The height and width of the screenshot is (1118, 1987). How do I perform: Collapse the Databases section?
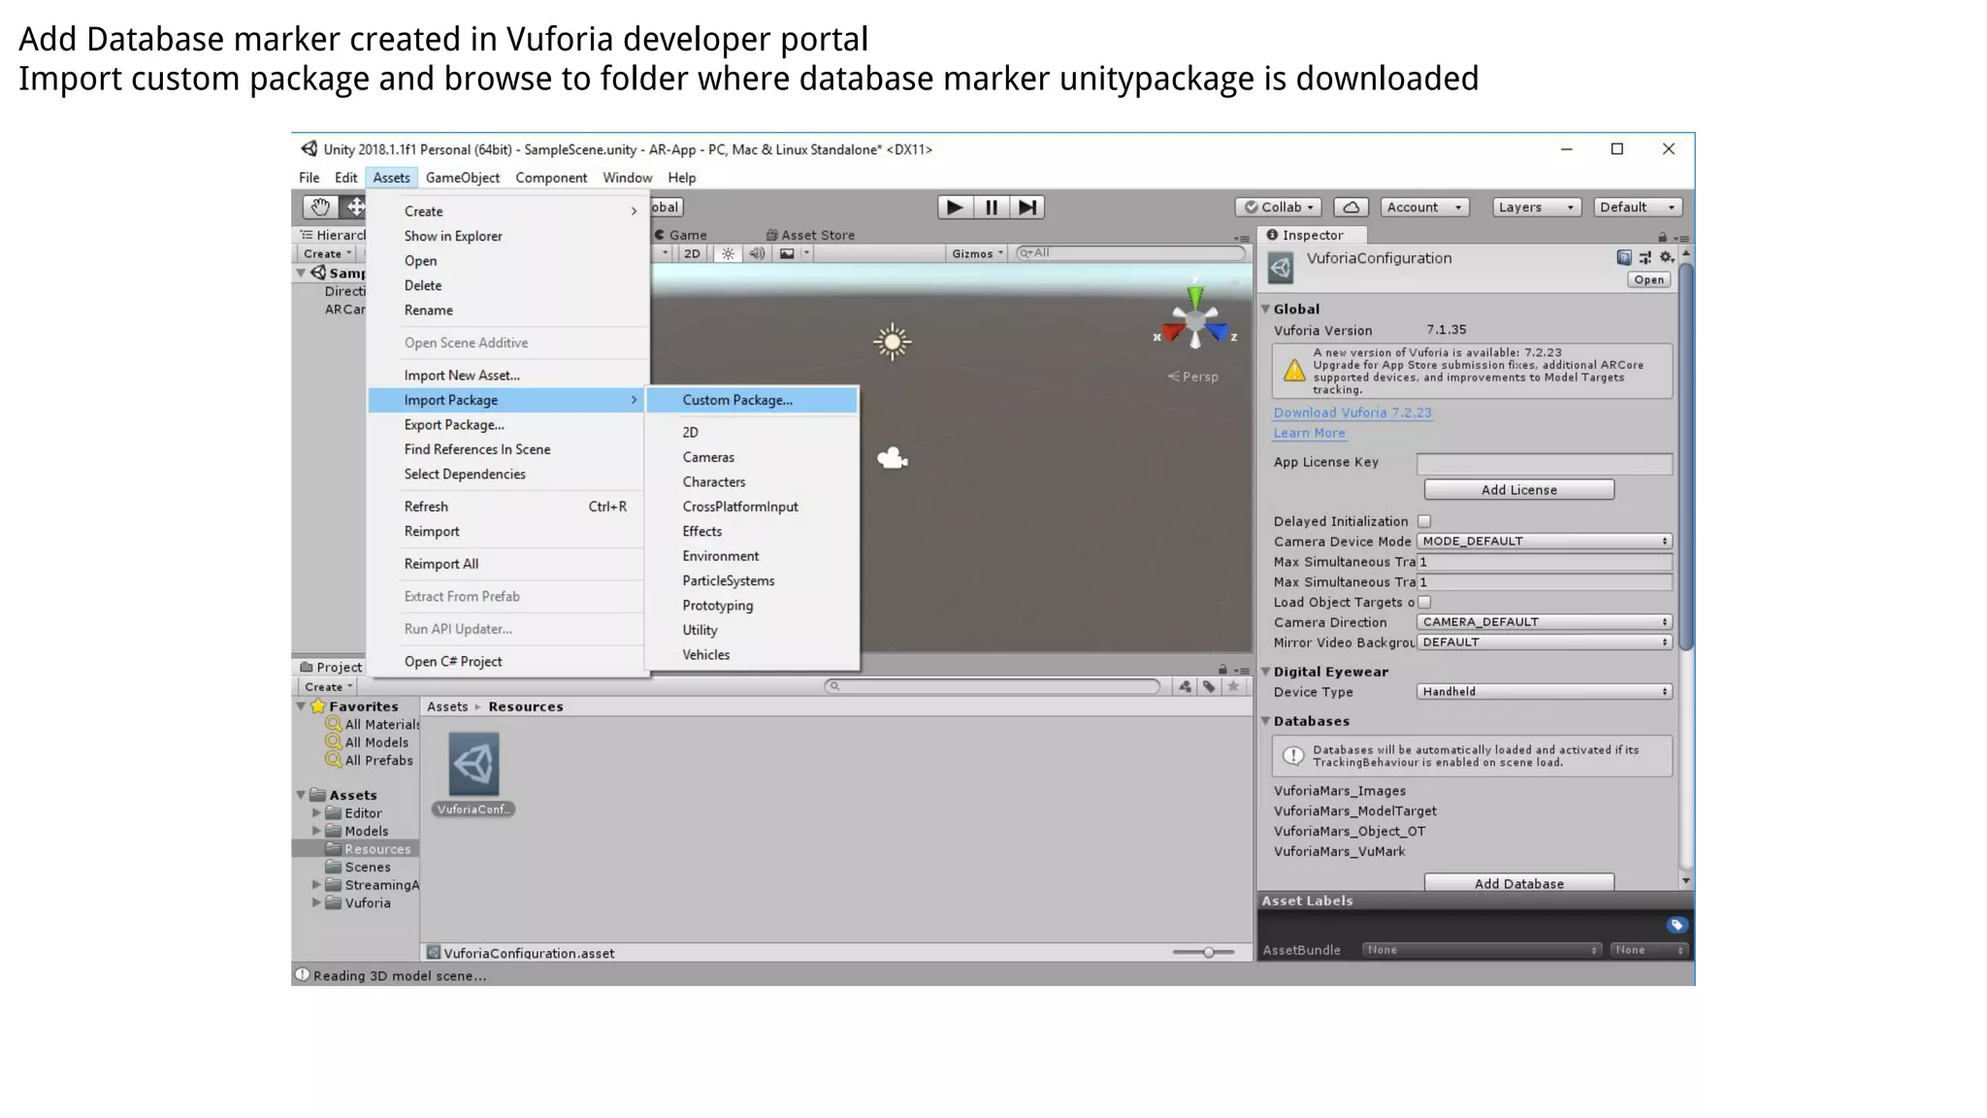pos(1266,721)
